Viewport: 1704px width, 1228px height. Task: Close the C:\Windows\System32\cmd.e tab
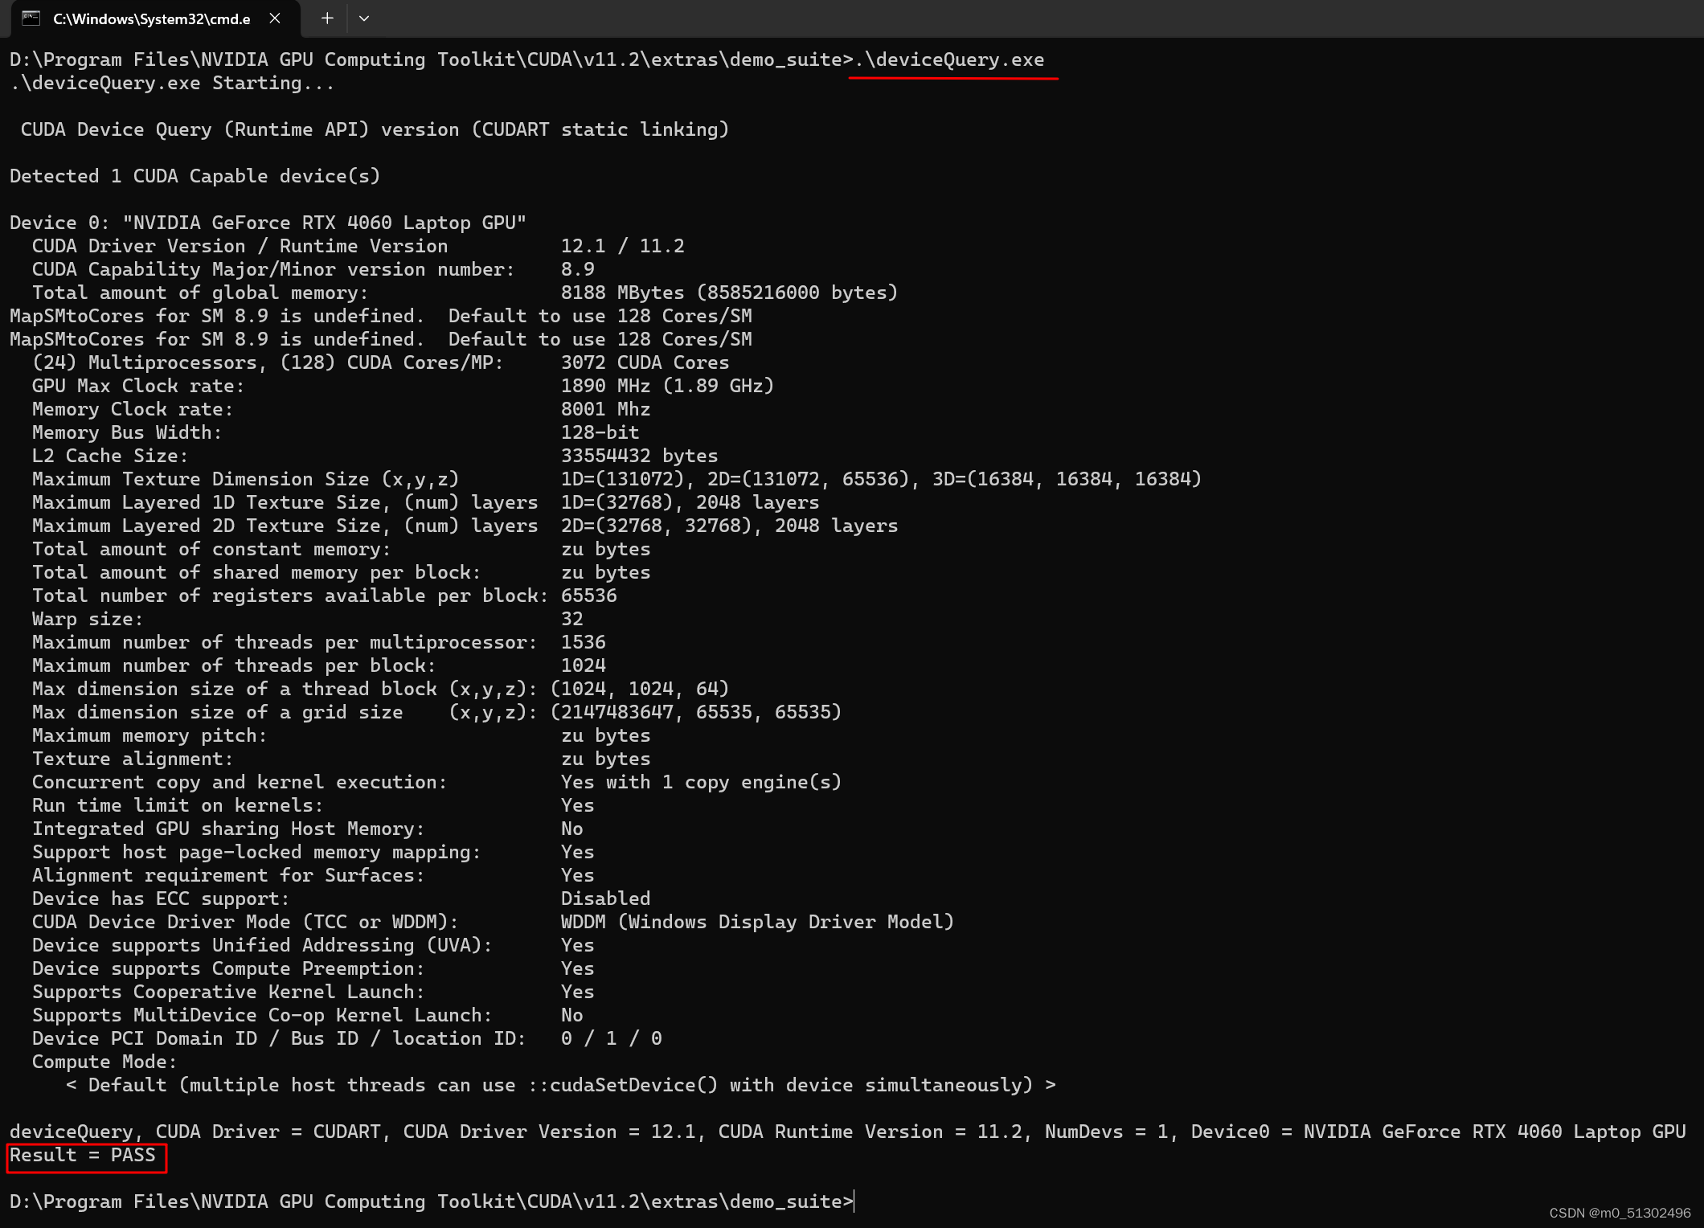pyautogui.click(x=273, y=18)
